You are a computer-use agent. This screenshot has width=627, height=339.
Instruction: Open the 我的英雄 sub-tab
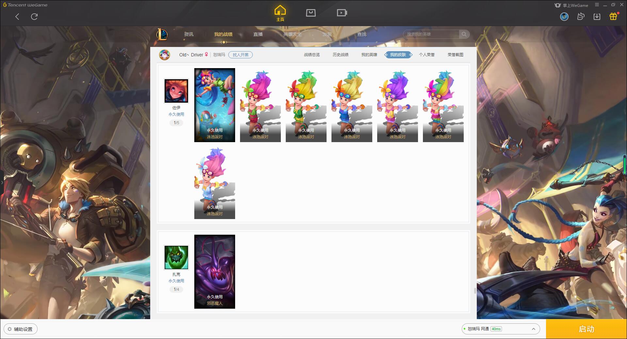(x=369, y=55)
